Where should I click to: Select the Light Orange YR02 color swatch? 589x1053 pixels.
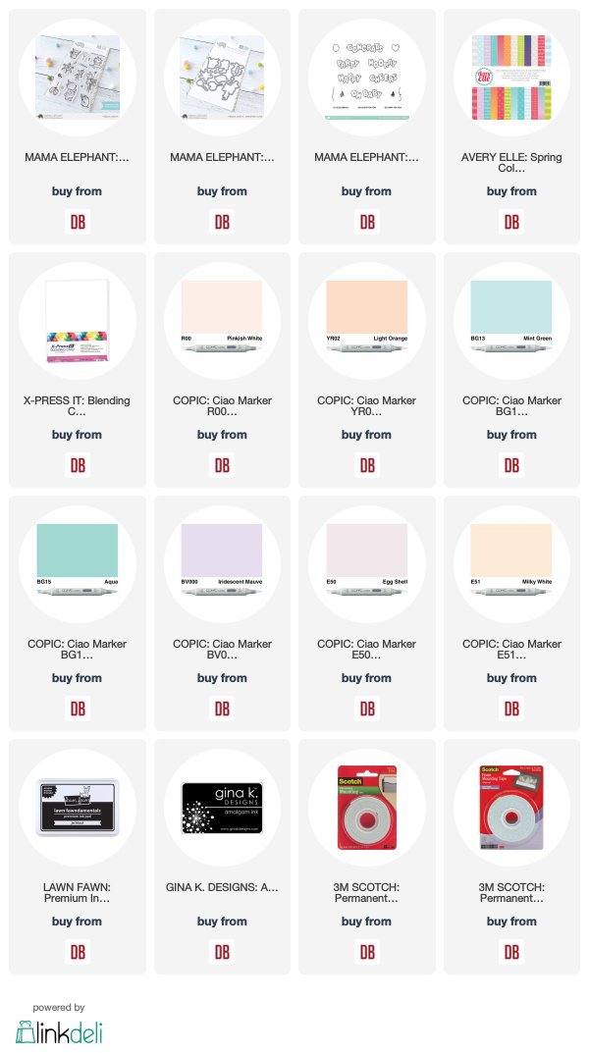click(x=367, y=307)
